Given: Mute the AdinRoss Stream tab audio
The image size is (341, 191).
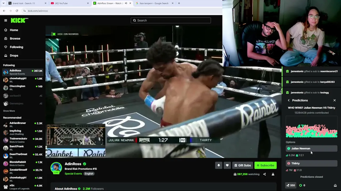Looking at the screenshot, I should coord(126,3).
